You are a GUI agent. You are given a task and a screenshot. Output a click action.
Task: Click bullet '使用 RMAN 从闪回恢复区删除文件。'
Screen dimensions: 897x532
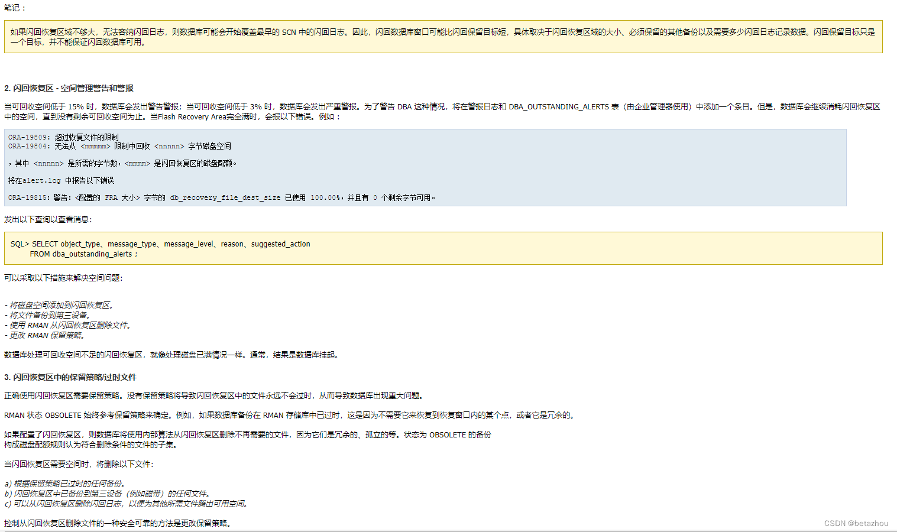pyautogui.click(x=67, y=325)
